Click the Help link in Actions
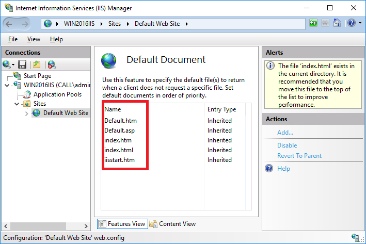 (x=283, y=168)
